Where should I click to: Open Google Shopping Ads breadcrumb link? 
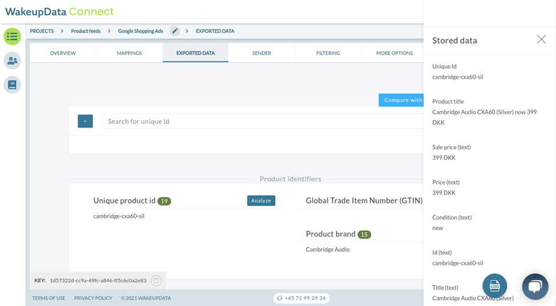pos(141,31)
